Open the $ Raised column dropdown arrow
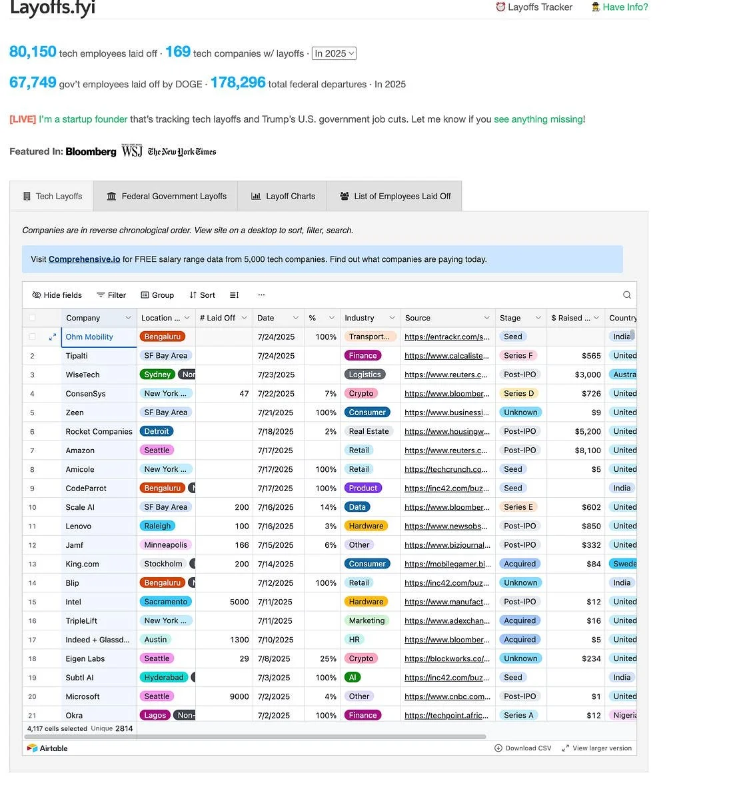 pos(596,317)
